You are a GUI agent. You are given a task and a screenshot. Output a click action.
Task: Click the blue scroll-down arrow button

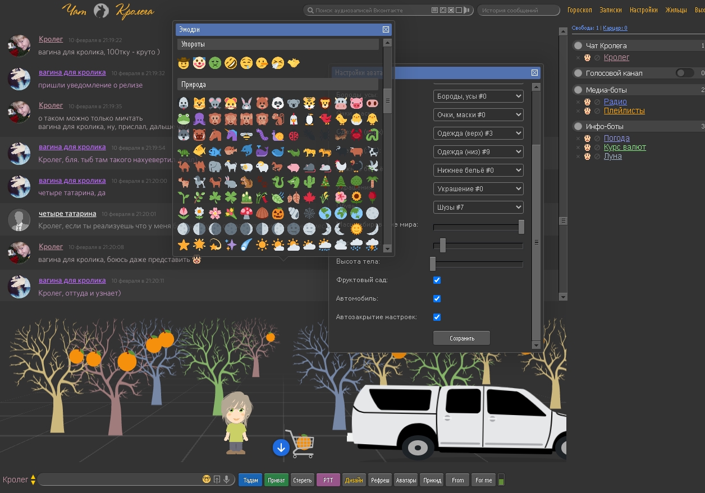point(281,447)
